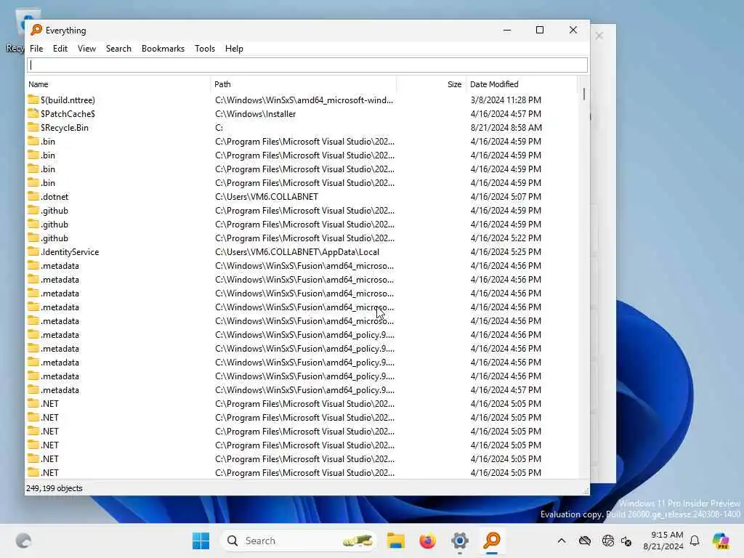Open the Edit menu
The height and width of the screenshot is (558, 744).
coord(60,49)
